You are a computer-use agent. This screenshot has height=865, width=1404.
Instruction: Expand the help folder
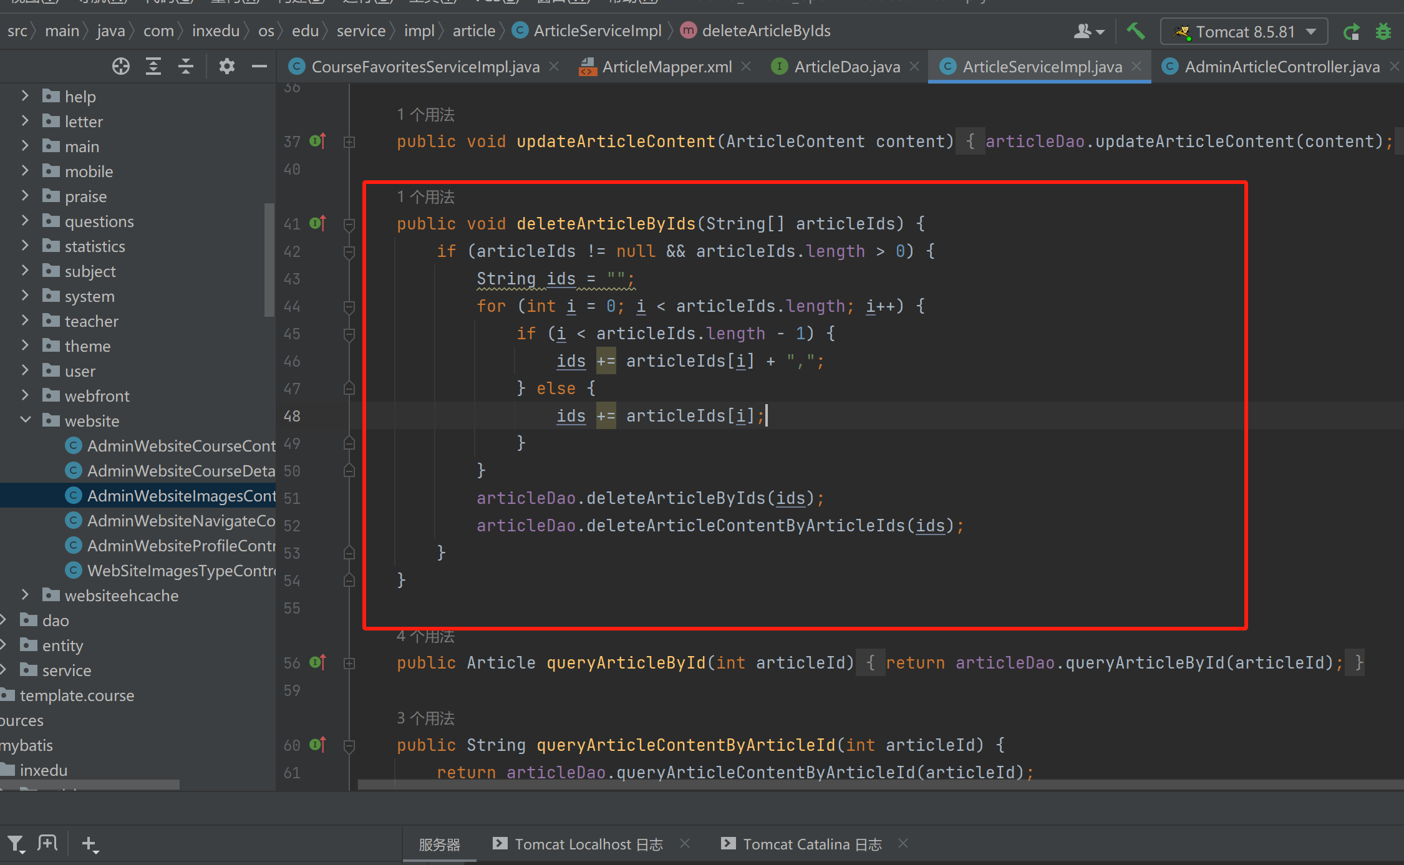coord(25,96)
